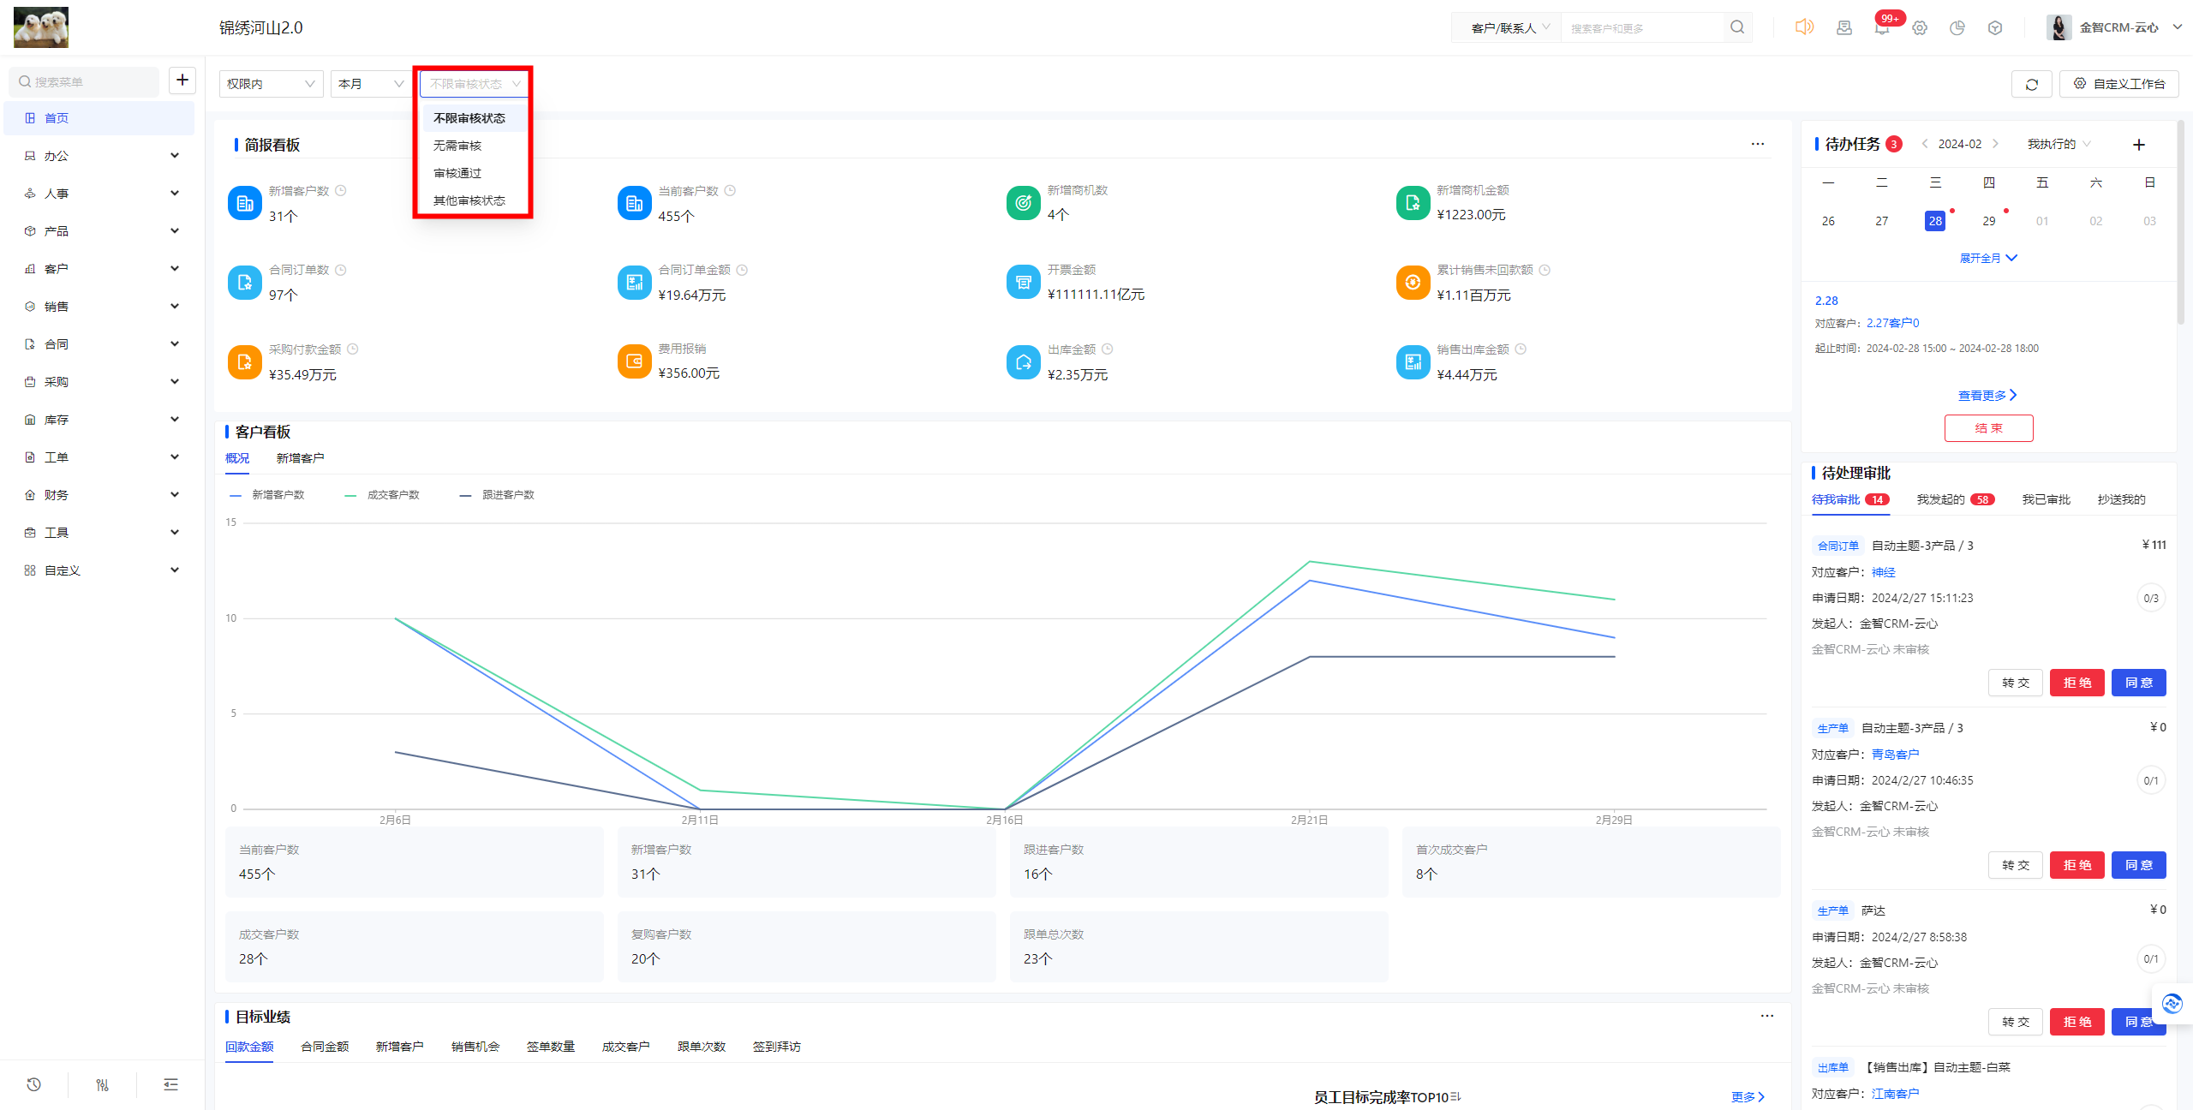Open the 本月 period dropdown
Viewport: 2193px width, 1110px height.
click(x=372, y=84)
